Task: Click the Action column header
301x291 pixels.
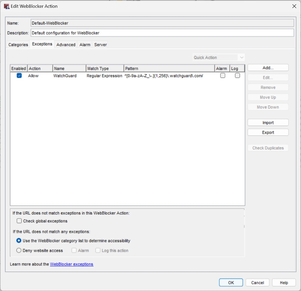Action: coord(40,68)
